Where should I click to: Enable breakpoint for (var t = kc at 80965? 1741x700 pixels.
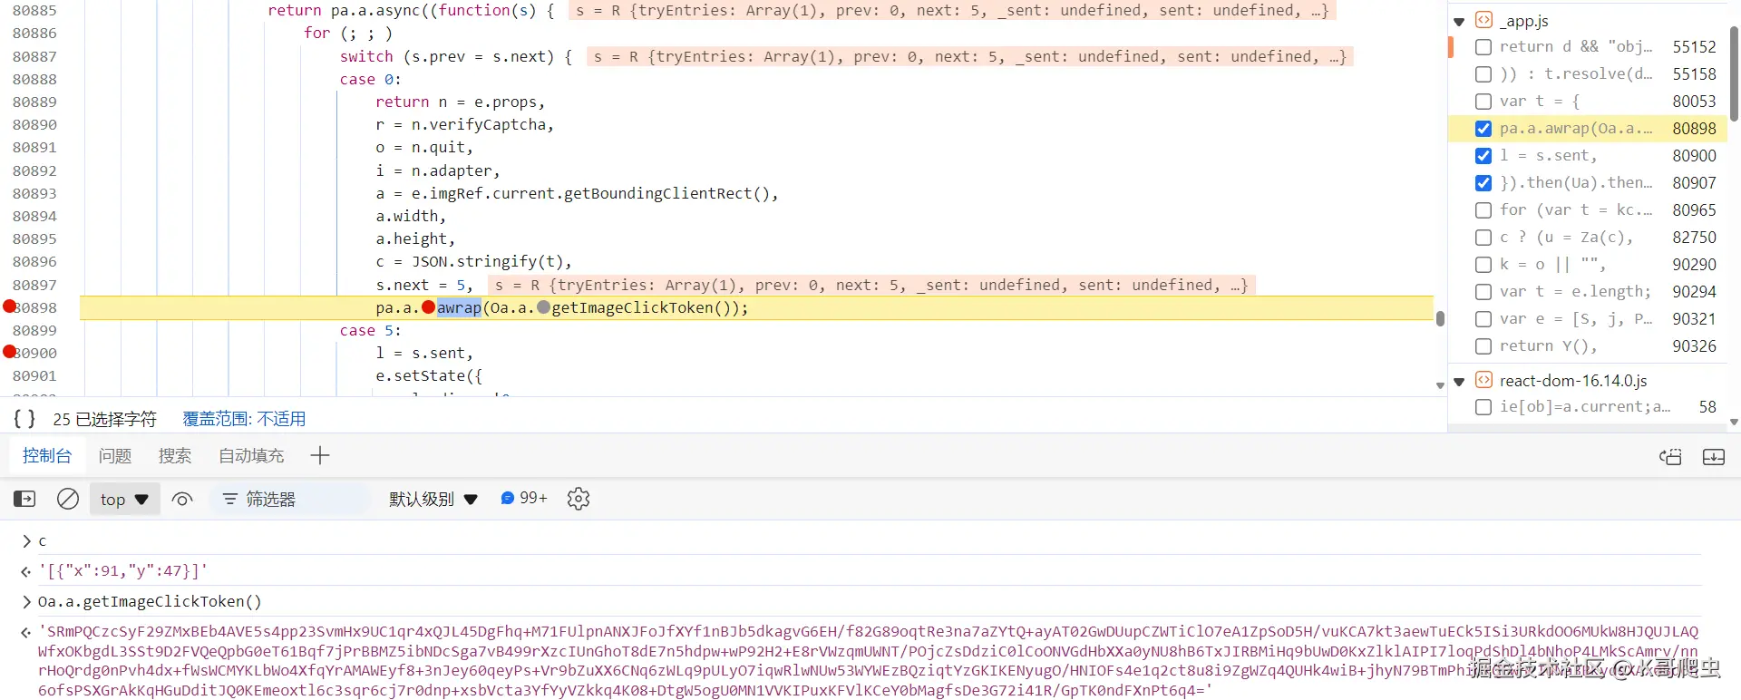[1483, 210]
